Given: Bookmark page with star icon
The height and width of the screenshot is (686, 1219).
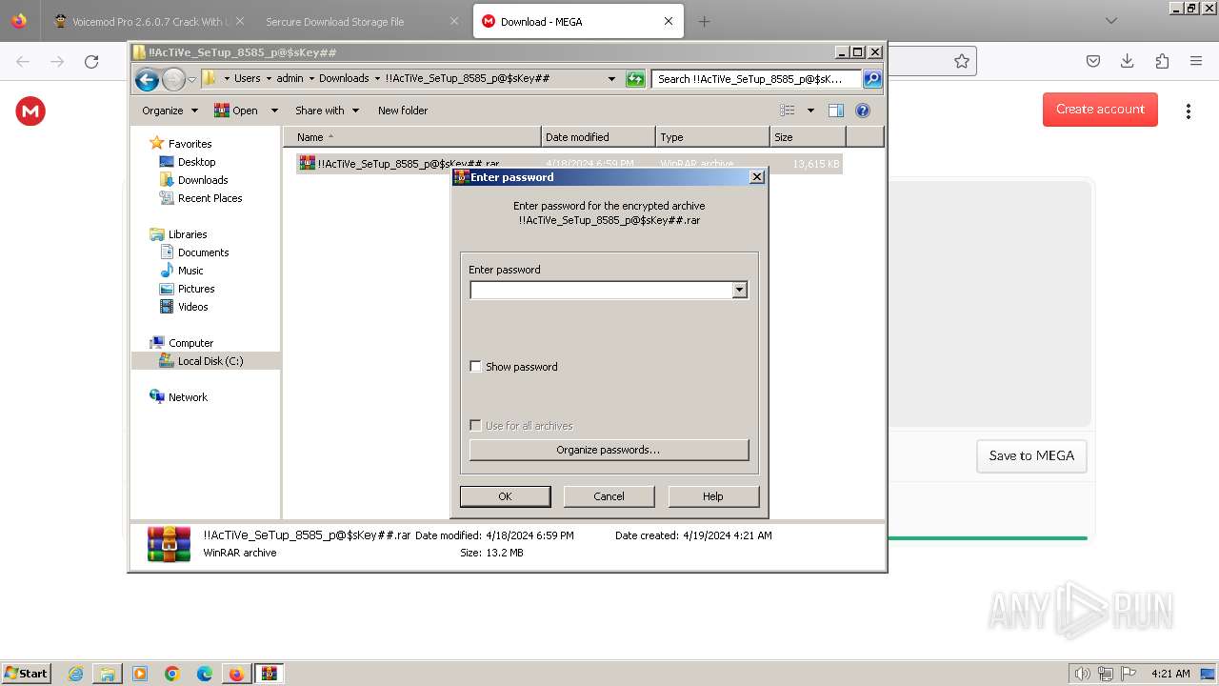Looking at the screenshot, I should pyautogui.click(x=962, y=61).
